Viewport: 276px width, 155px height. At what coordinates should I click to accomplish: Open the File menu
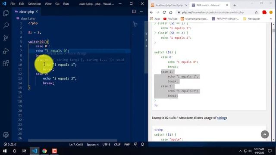coord(13,4)
